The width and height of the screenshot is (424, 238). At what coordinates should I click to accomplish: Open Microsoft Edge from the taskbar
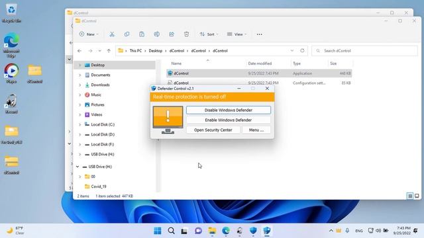226,231
